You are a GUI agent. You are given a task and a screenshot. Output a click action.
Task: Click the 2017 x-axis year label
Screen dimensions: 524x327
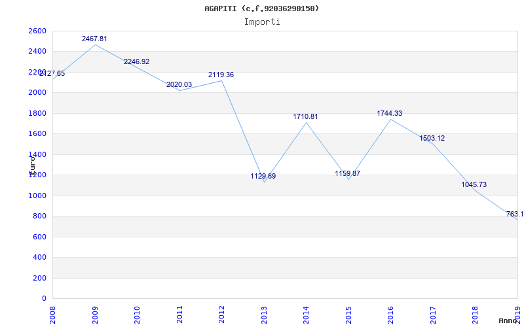433,315
